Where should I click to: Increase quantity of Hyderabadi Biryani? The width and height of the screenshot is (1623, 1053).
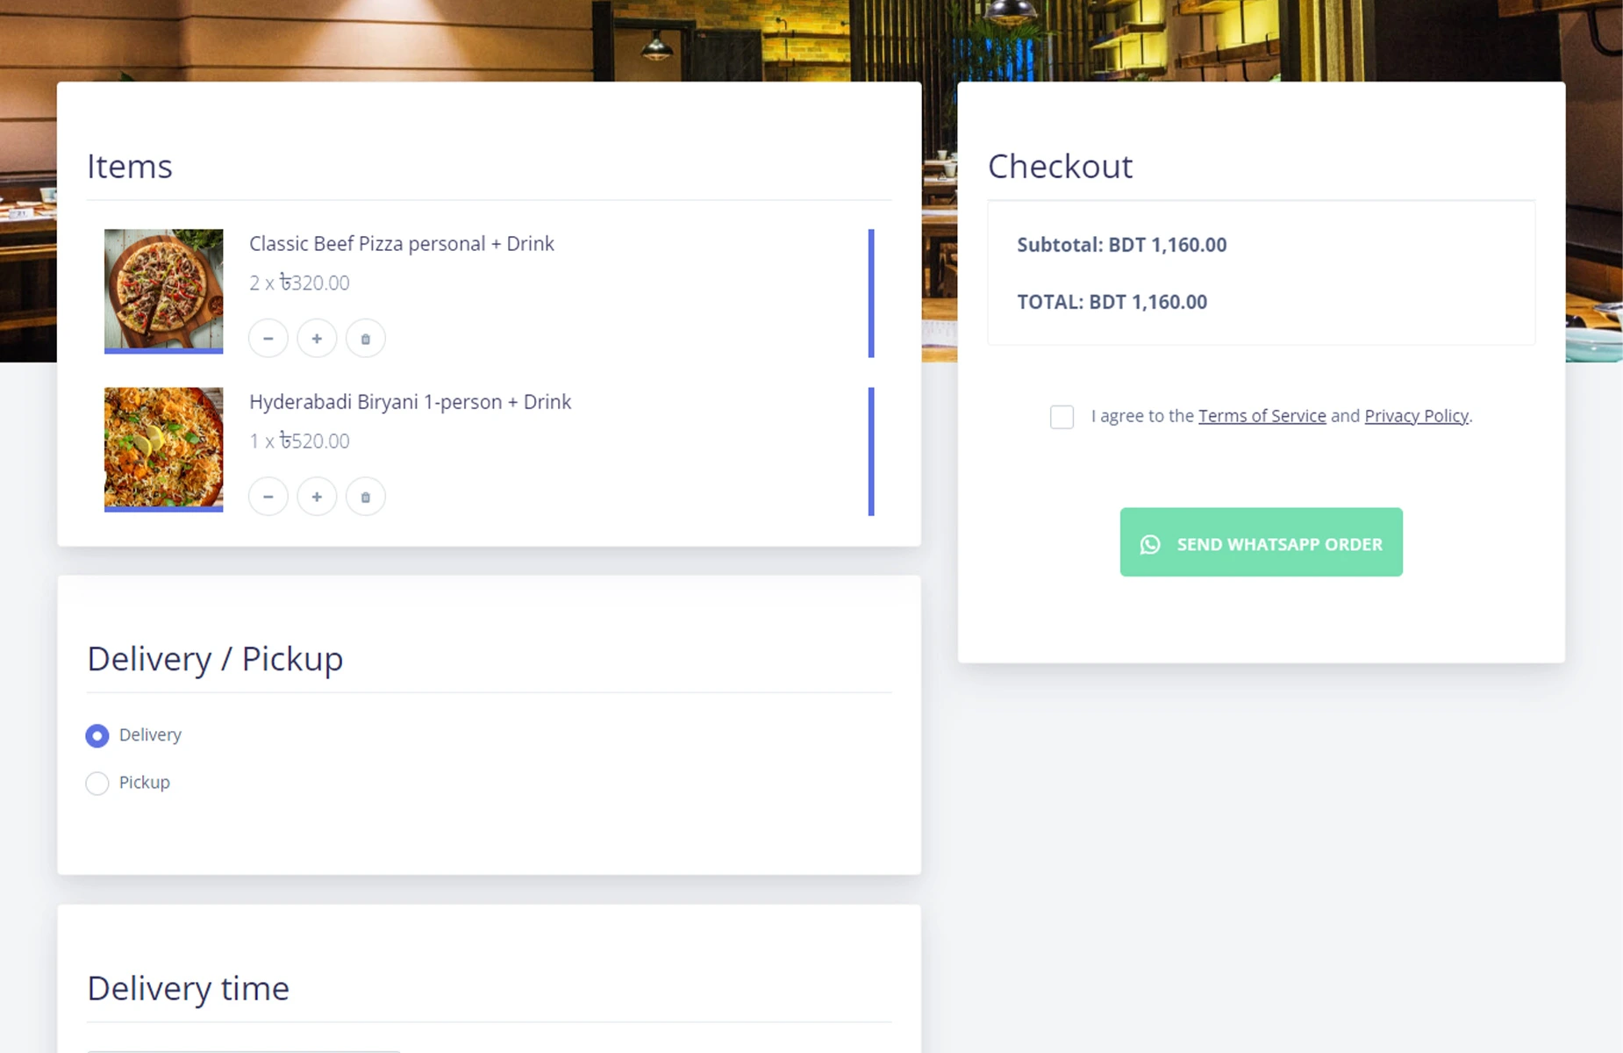(x=317, y=497)
